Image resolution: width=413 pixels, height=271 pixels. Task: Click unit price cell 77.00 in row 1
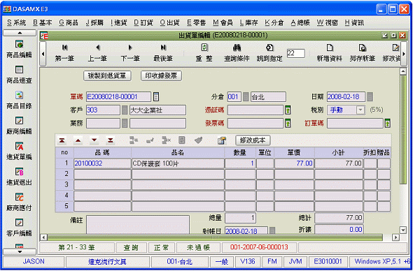pos(294,163)
